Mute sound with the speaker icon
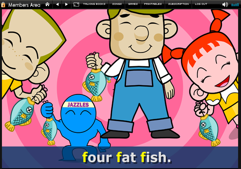 click(x=225, y=4)
